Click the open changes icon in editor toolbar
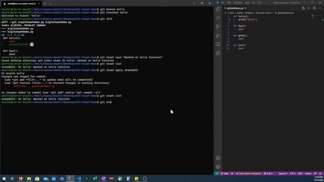 click(303, 8)
